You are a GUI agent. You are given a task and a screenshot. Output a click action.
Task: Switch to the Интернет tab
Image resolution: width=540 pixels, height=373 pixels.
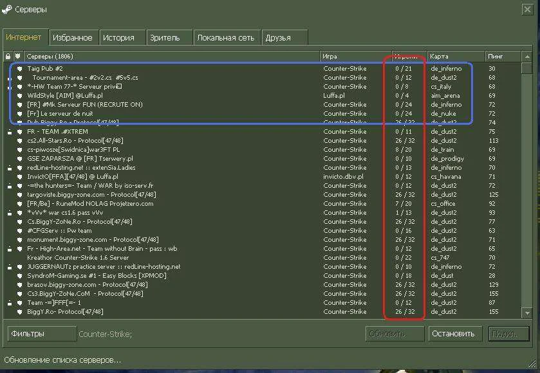point(25,37)
